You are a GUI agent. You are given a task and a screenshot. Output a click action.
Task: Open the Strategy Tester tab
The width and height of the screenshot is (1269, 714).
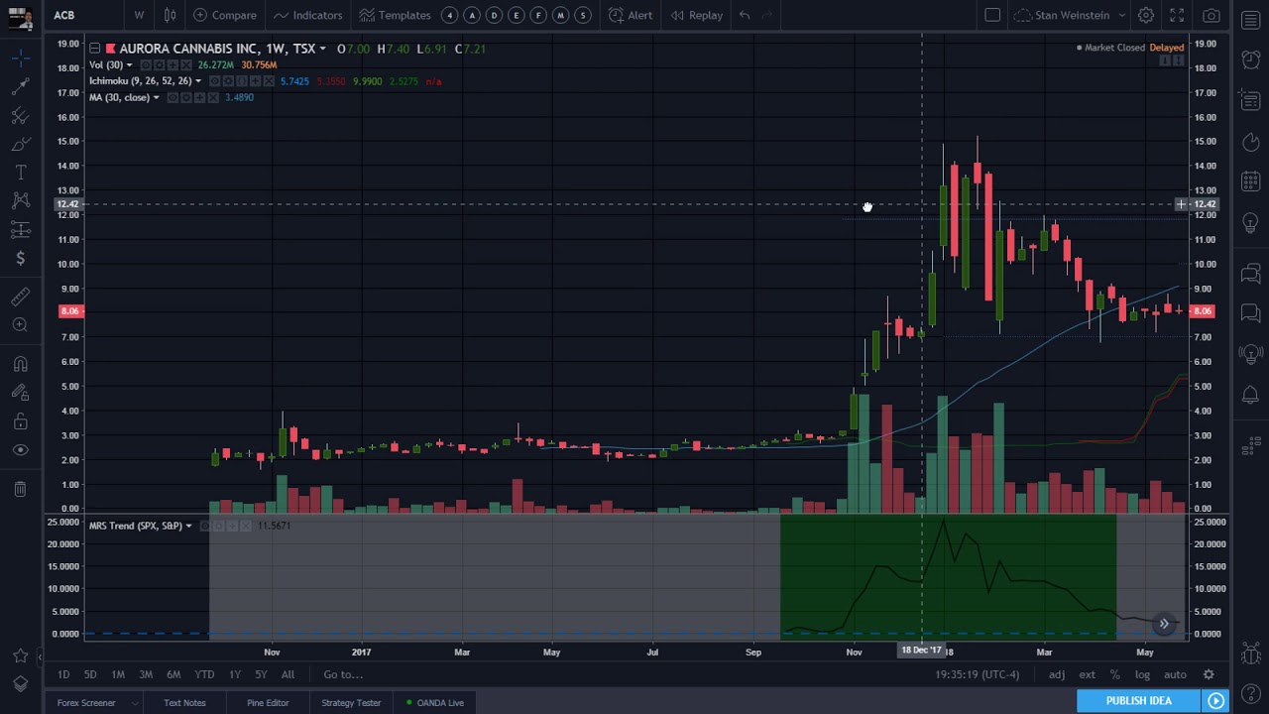[351, 703]
